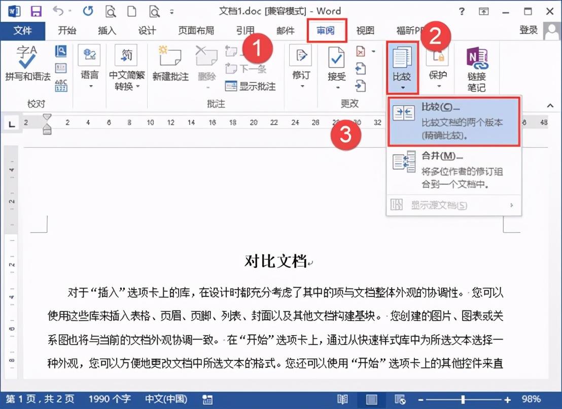Expand the 修订 dropdown arrow
The width and height of the screenshot is (562, 409).
302,86
